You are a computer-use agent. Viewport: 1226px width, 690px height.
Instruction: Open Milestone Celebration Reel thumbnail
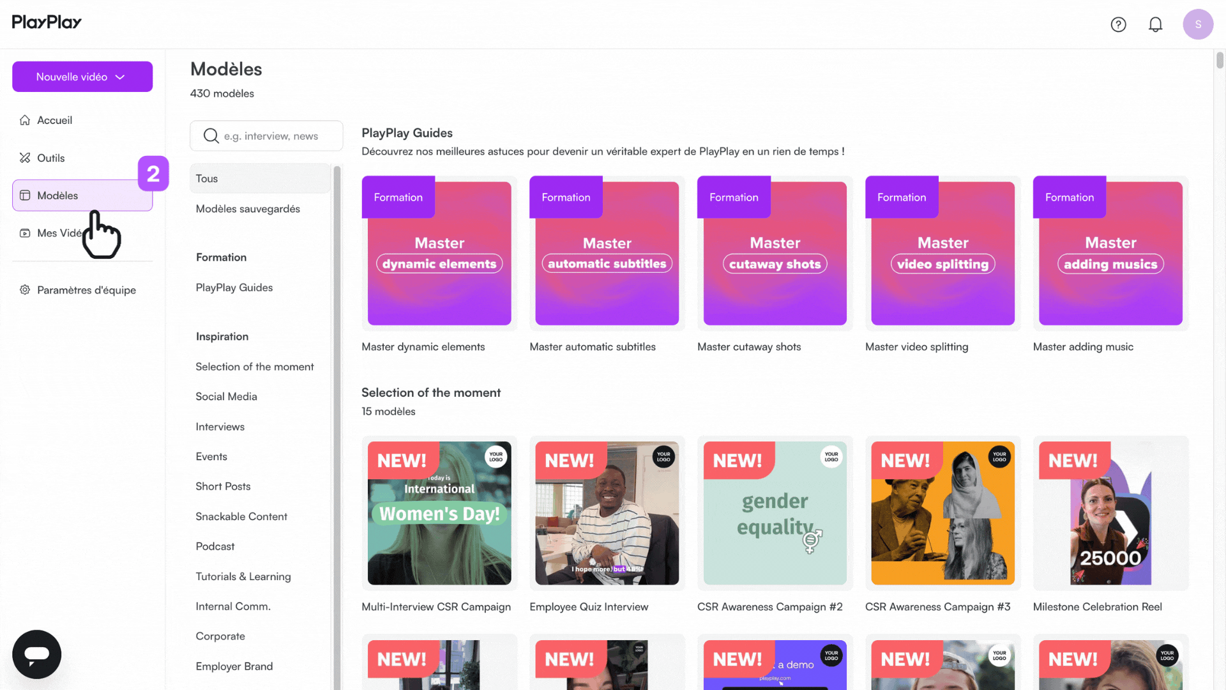click(1110, 513)
